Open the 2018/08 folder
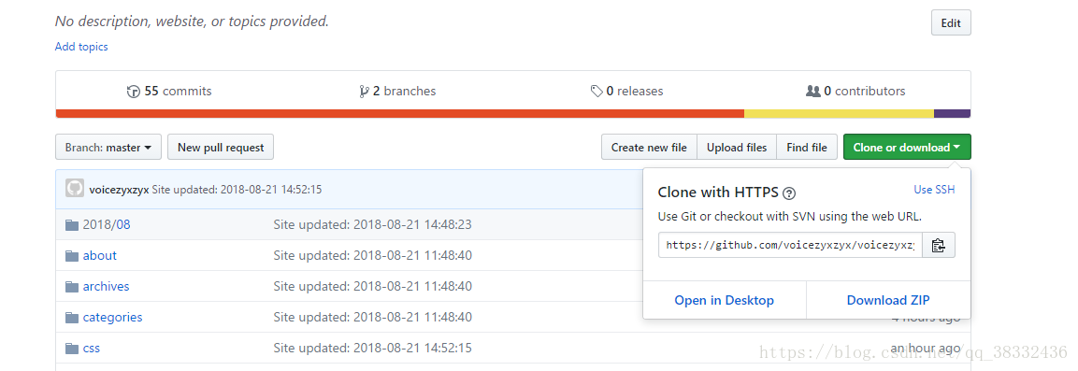The width and height of the screenshot is (1078, 371). coord(107,224)
